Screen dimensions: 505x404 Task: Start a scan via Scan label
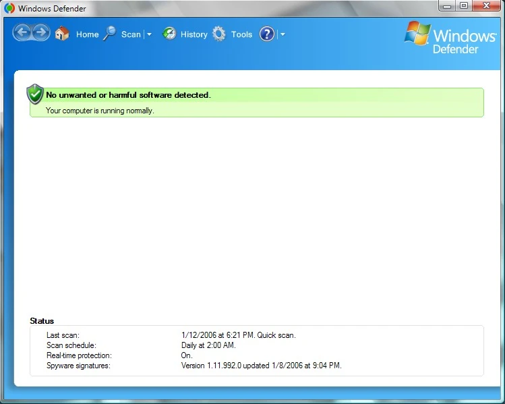pos(131,34)
